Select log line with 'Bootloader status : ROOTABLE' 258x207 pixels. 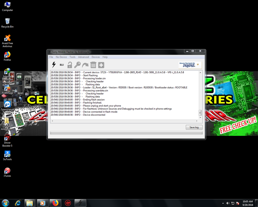pos(119,87)
